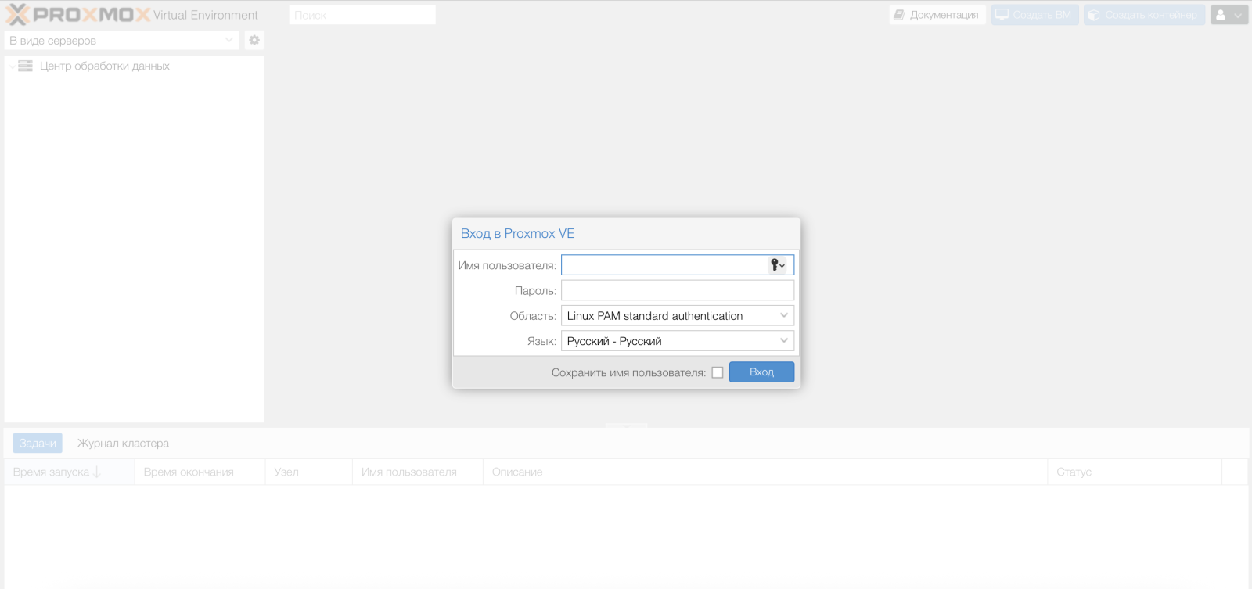The image size is (1252, 589).
Task: Click the Вход в Proxmox VE title
Action: click(517, 233)
